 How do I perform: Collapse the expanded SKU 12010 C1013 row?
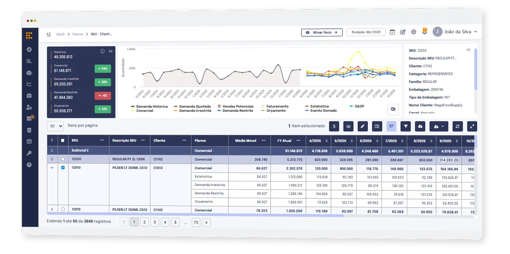pos(52,168)
